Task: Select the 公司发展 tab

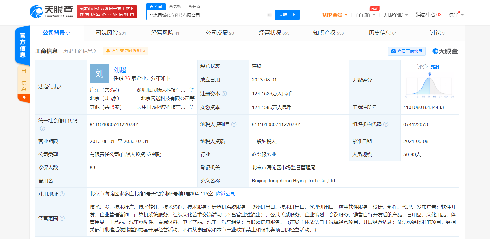Action: point(220,33)
